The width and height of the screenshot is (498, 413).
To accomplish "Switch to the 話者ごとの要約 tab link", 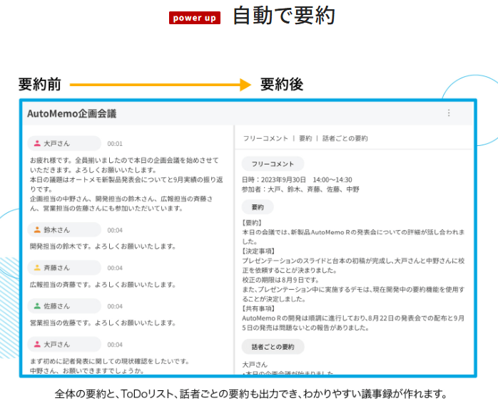I will (345, 138).
